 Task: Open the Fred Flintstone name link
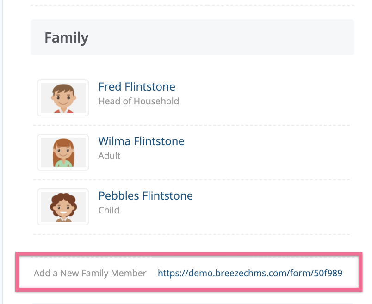pyautogui.click(x=137, y=86)
